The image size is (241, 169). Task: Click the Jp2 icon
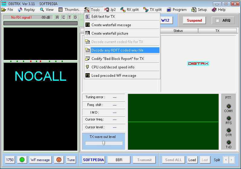pos(107,10)
